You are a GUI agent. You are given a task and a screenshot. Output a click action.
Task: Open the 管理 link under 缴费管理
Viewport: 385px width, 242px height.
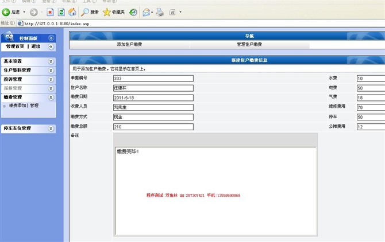[x=34, y=106]
